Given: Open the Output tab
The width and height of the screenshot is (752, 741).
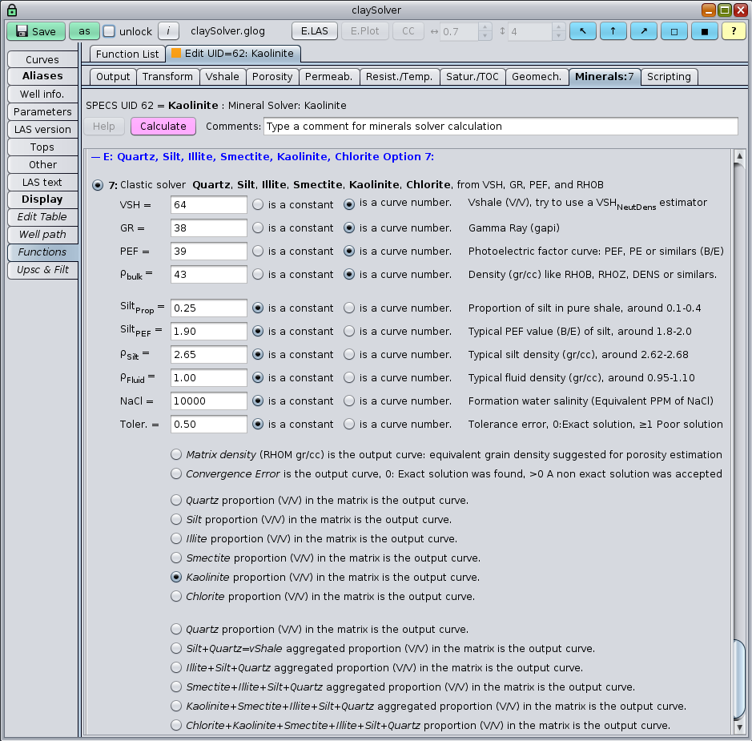Looking at the screenshot, I should point(113,77).
